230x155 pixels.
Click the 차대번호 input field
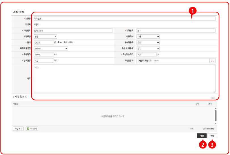pos(176,30)
